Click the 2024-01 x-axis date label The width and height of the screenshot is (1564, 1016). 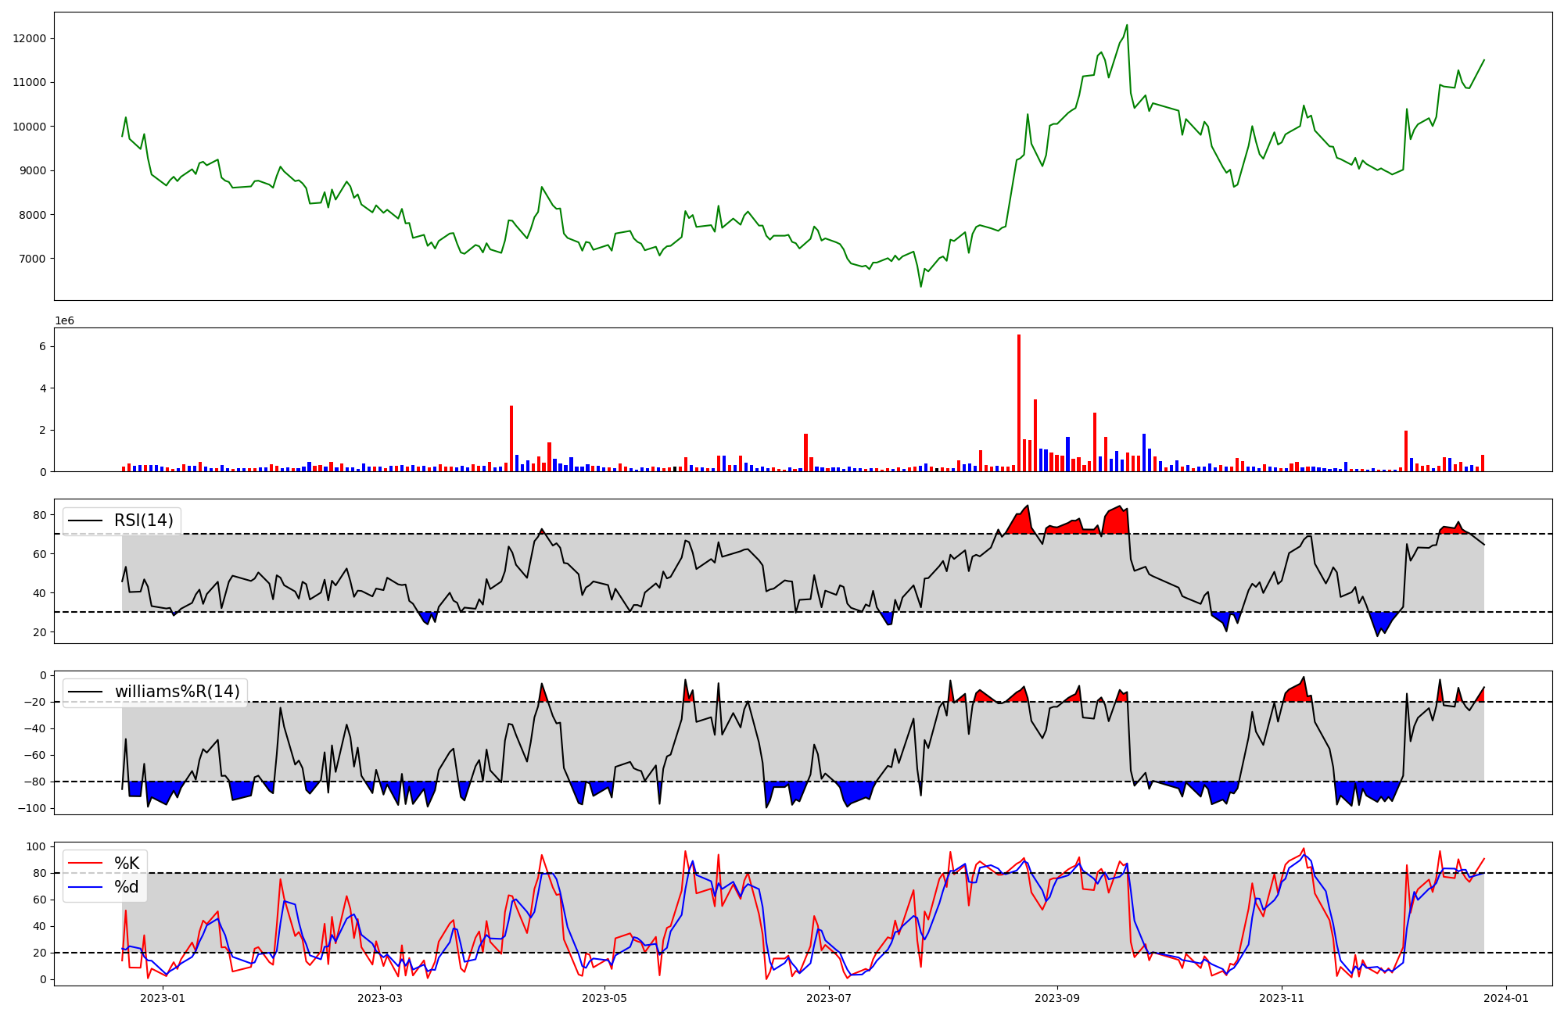coord(1505,998)
